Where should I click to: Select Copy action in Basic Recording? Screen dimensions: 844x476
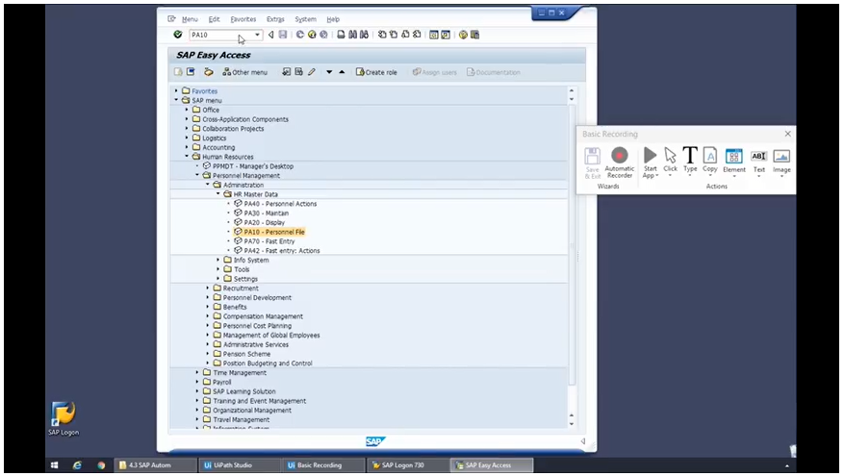pyautogui.click(x=710, y=162)
